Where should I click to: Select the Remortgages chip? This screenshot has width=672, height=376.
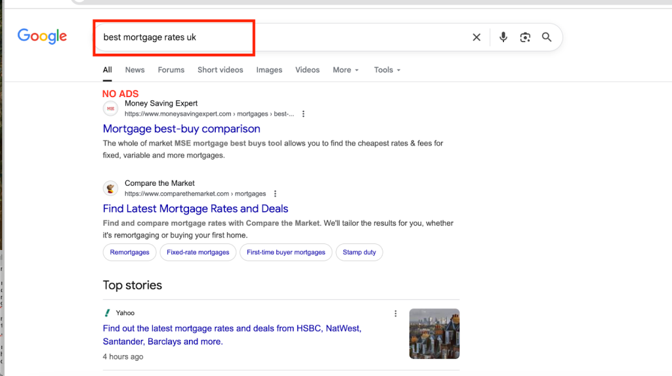pyautogui.click(x=129, y=253)
